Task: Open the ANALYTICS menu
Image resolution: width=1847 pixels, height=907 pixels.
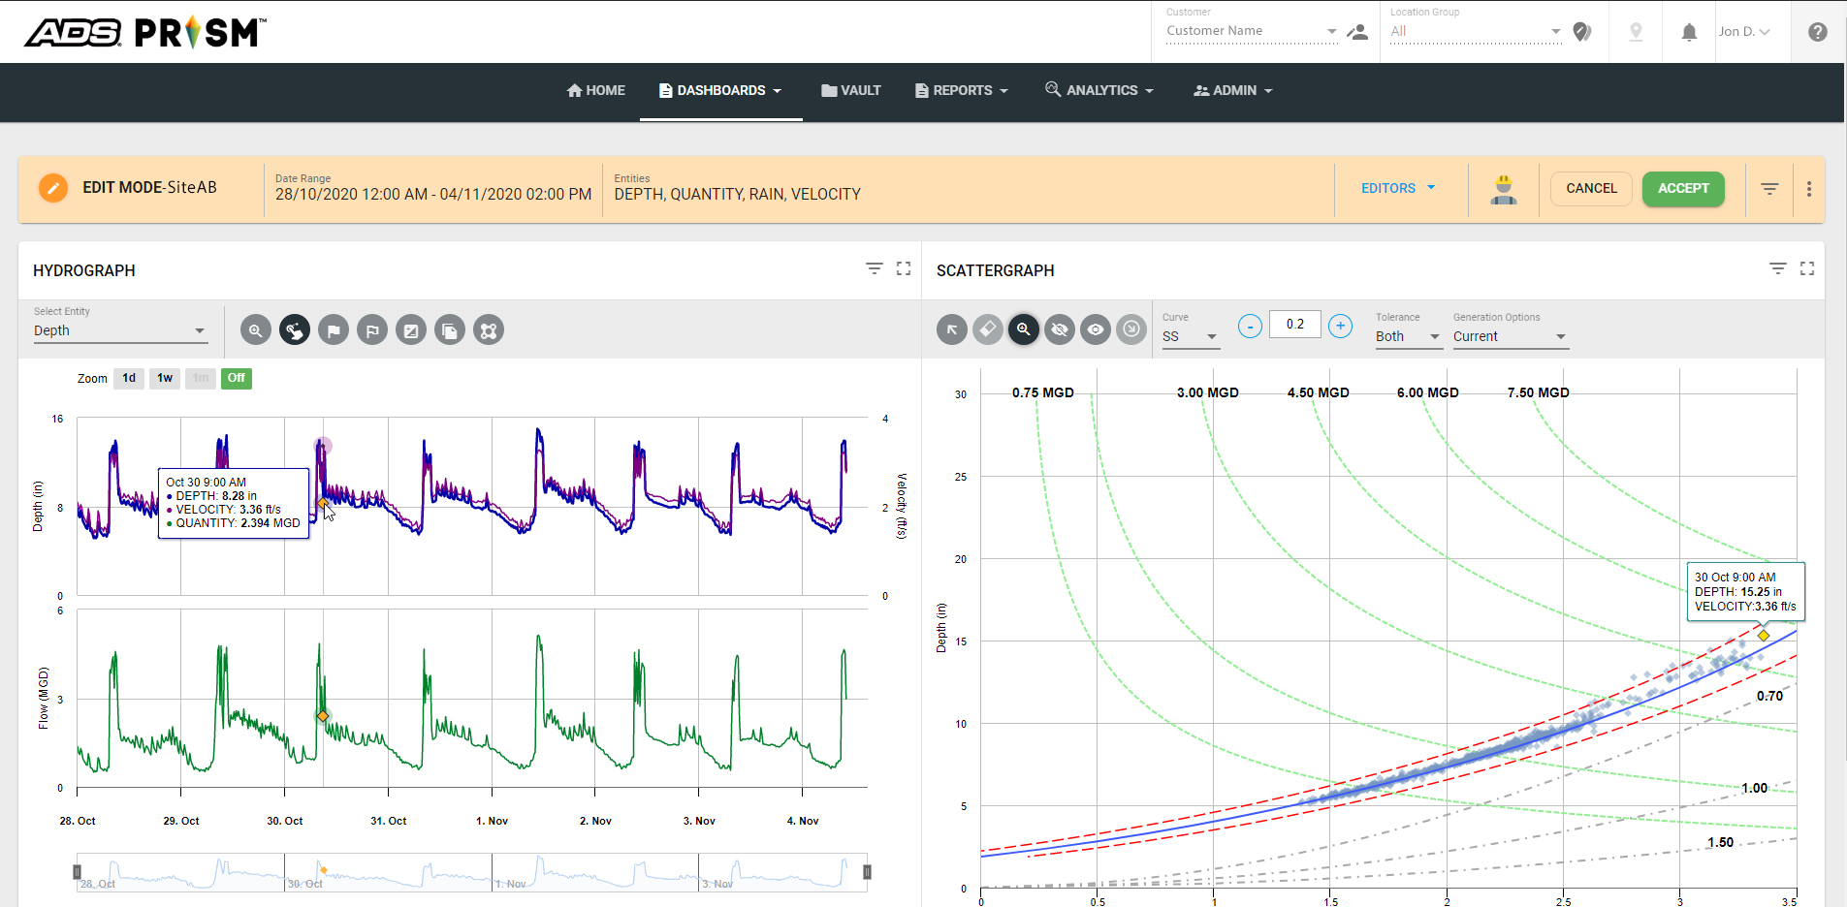Action: click(x=1099, y=90)
